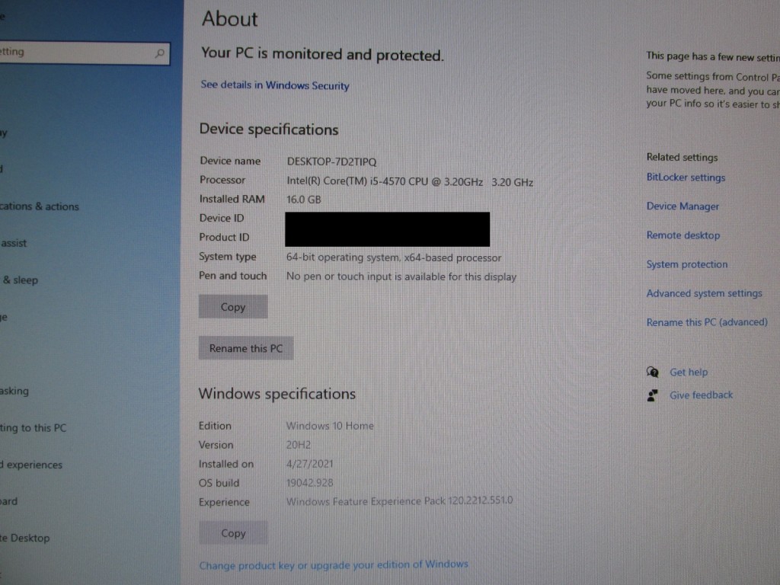The width and height of the screenshot is (780, 585).
Task: Open Remote desktop related setting
Action: (683, 235)
